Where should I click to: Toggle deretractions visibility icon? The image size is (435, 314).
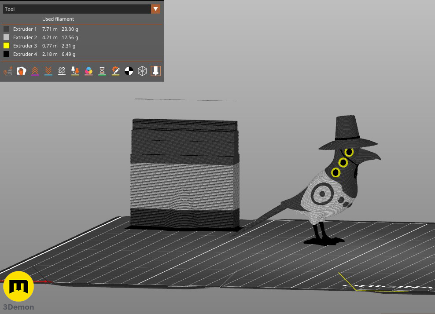coord(48,71)
